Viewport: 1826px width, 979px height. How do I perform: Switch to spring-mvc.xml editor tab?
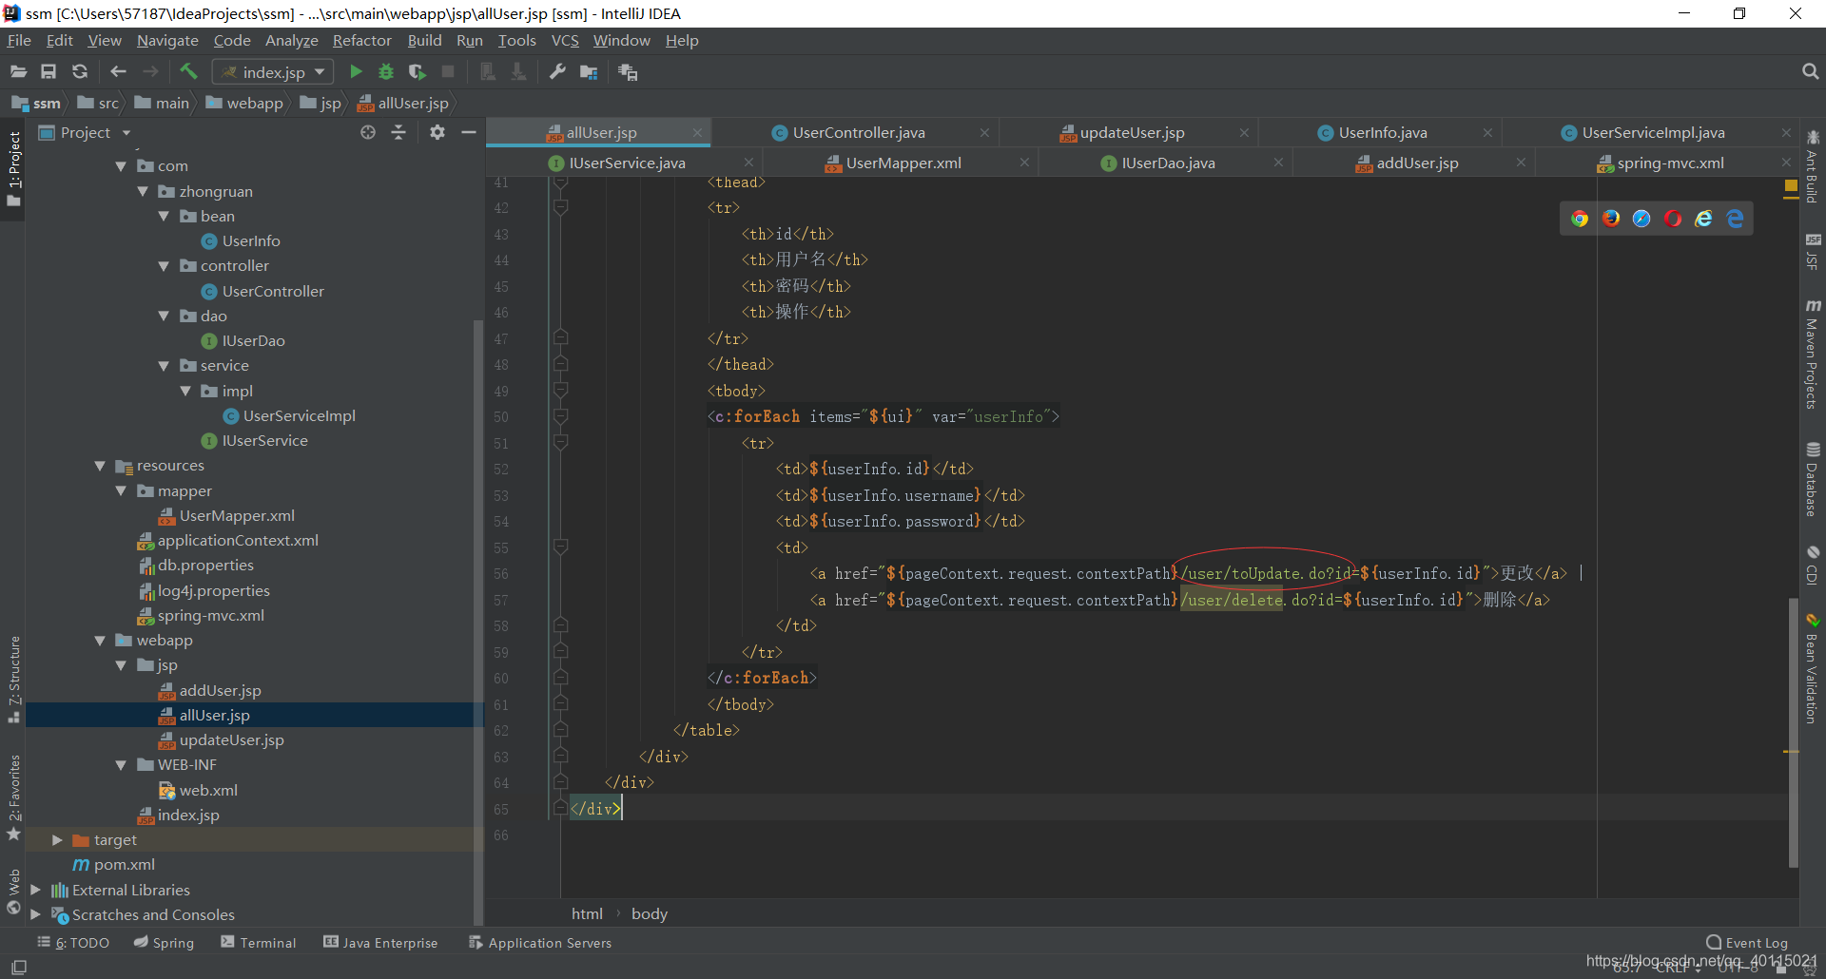(x=1670, y=163)
